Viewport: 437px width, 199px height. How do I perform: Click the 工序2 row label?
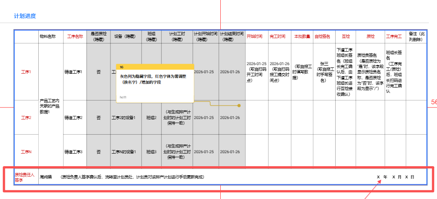26,118
